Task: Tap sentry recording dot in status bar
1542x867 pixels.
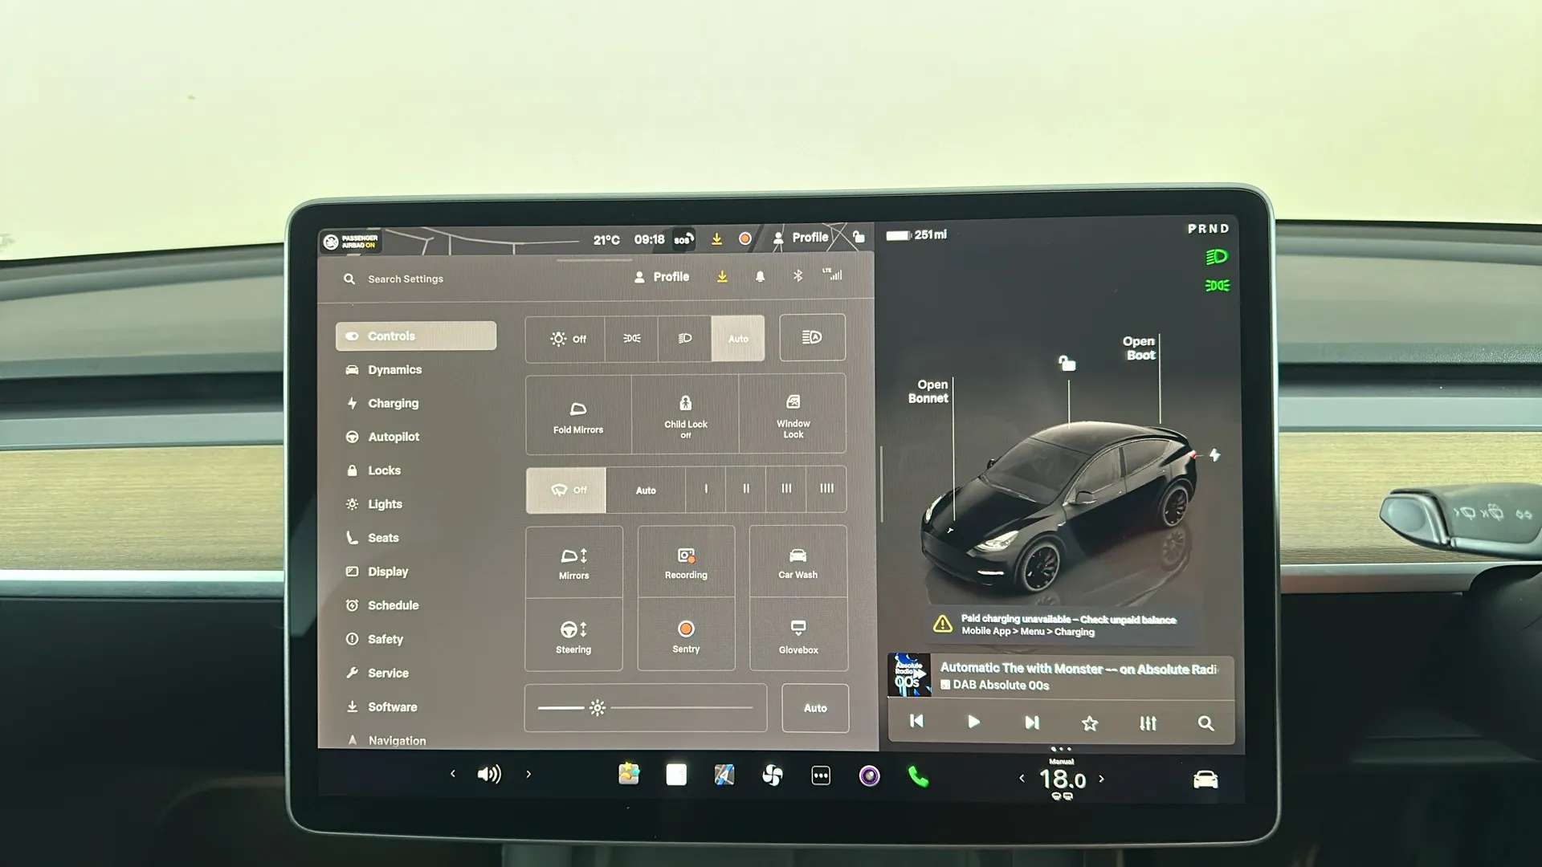Action: (744, 238)
